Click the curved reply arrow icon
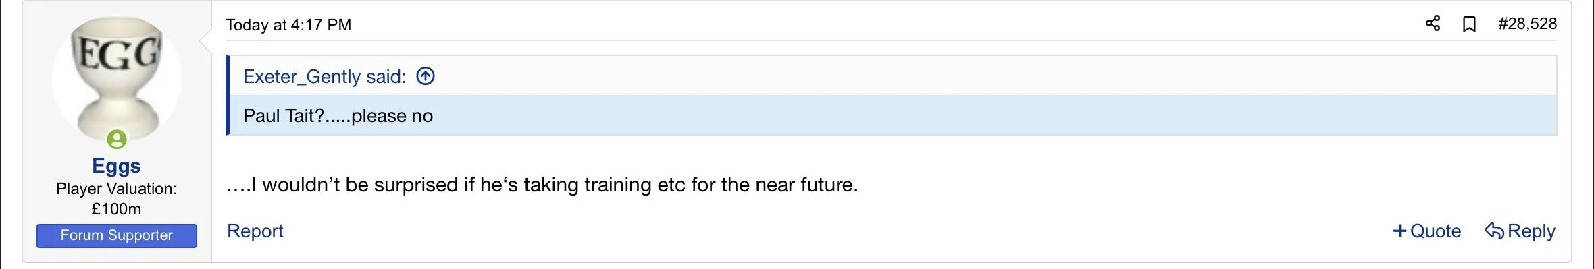This screenshot has width=1594, height=269. click(x=1494, y=231)
